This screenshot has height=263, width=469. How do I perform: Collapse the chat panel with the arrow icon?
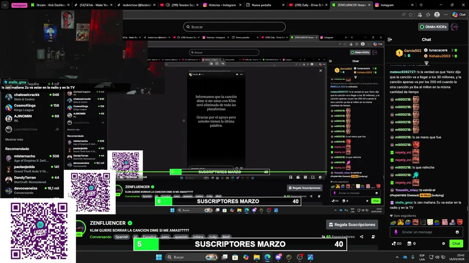click(x=390, y=39)
